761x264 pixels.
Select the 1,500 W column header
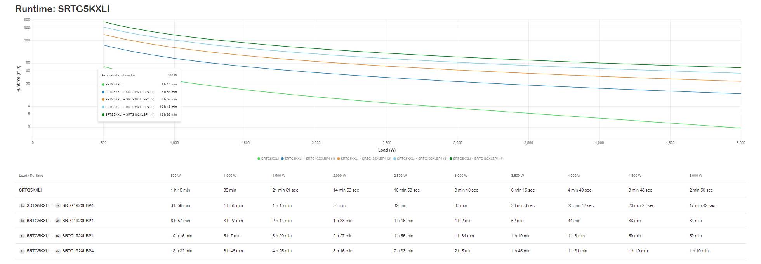[x=279, y=176]
